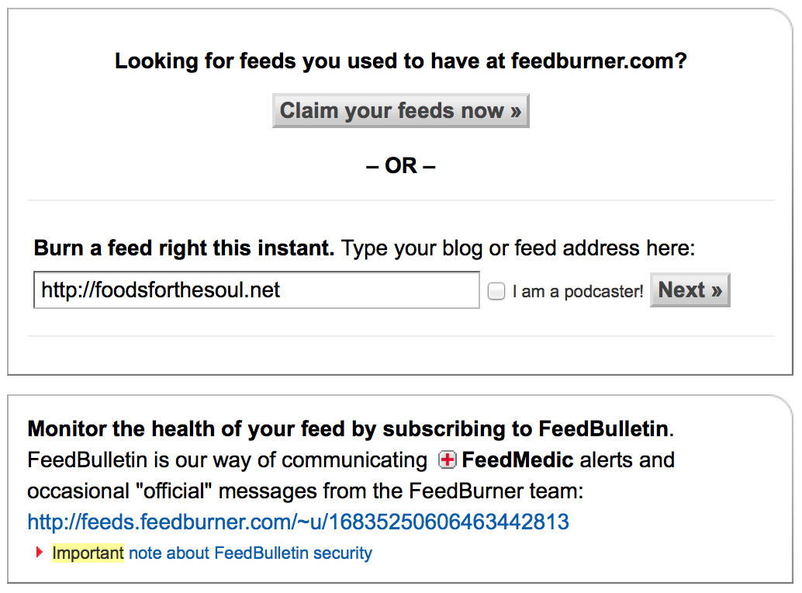Click the 'I am a podcaster!' label text

pyautogui.click(x=578, y=292)
